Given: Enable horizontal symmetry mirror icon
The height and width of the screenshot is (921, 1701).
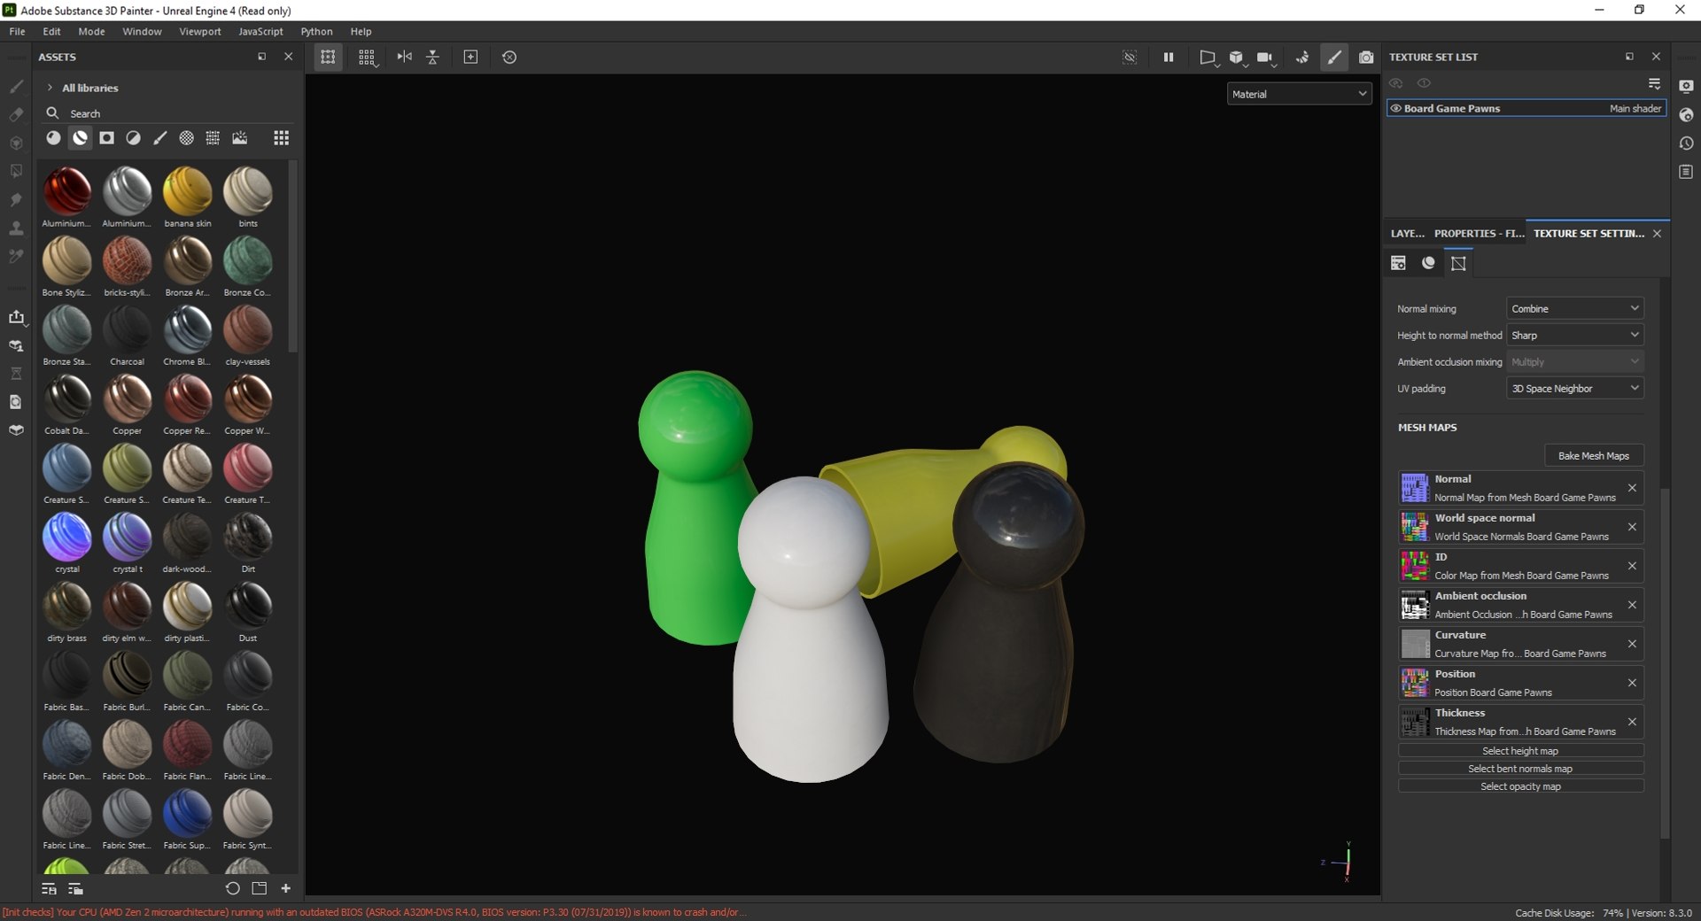Looking at the screenshot, I should pyautogui.click(x=404, y=57).
